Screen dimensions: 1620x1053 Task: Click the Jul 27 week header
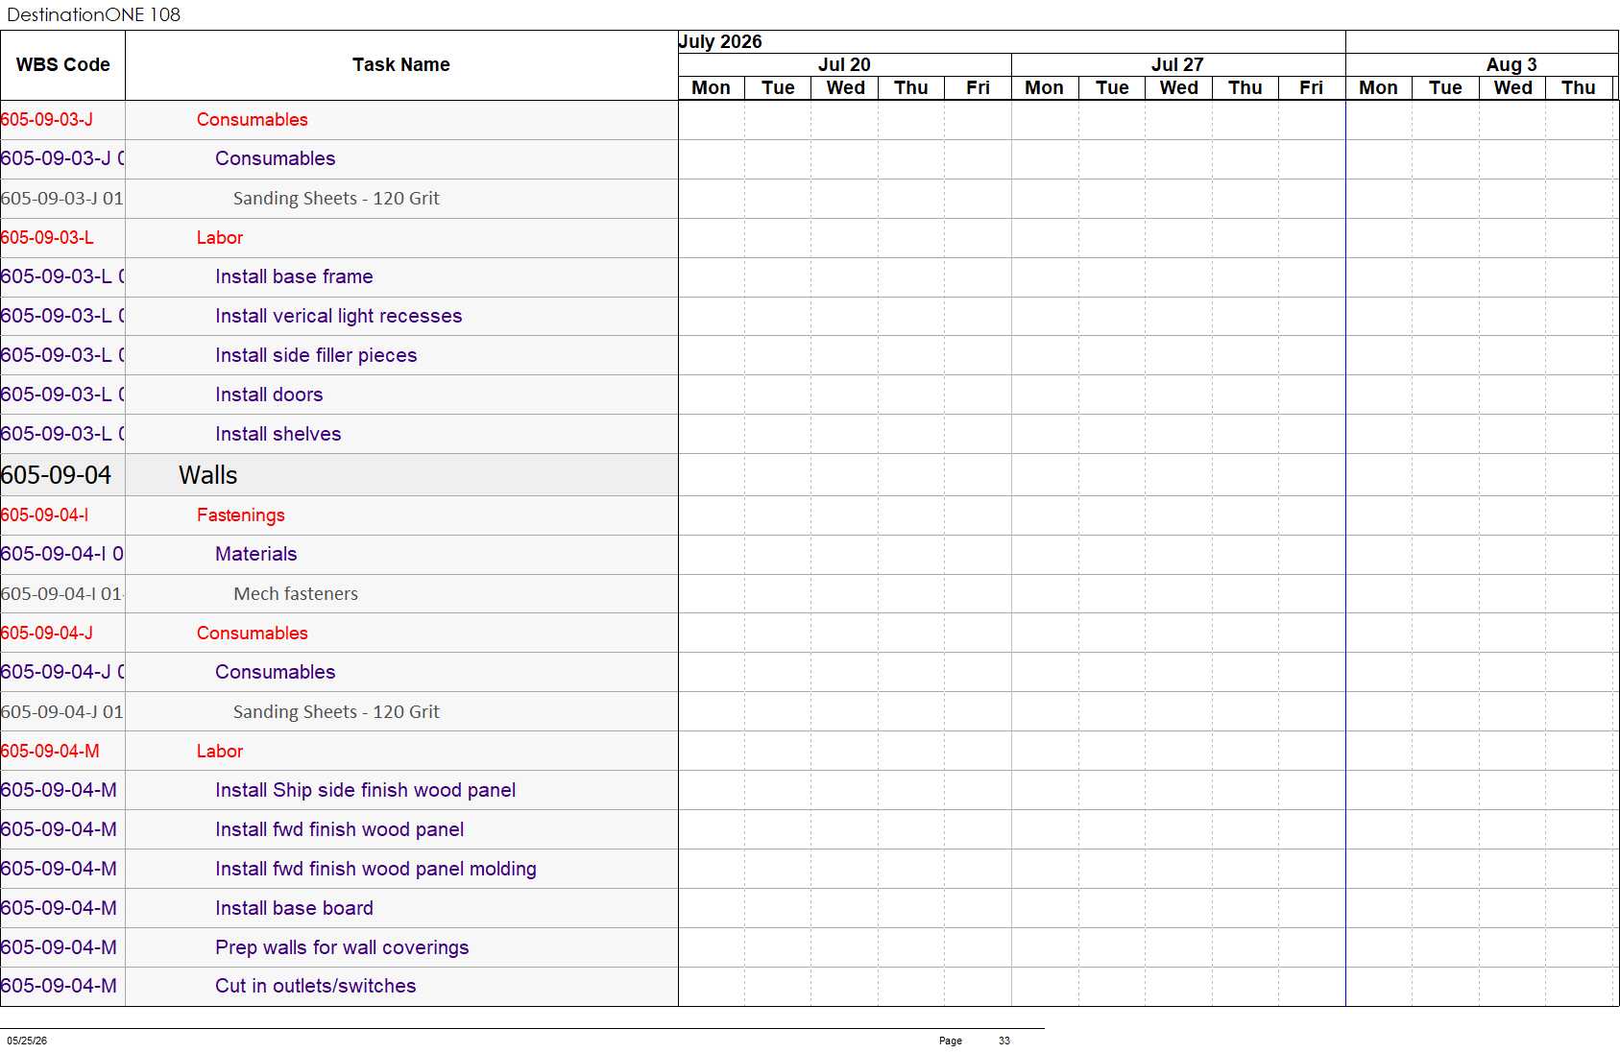(x=1177, y=64)
